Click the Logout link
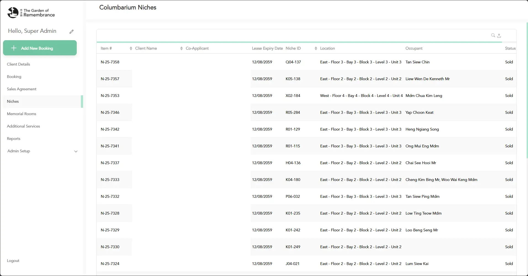 (13, 261)
